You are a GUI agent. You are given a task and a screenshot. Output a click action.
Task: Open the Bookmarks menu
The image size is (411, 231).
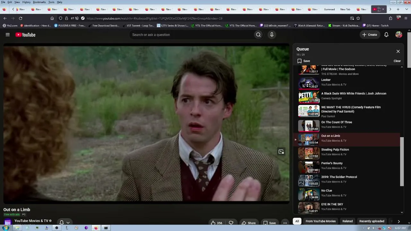pos(39,2)
